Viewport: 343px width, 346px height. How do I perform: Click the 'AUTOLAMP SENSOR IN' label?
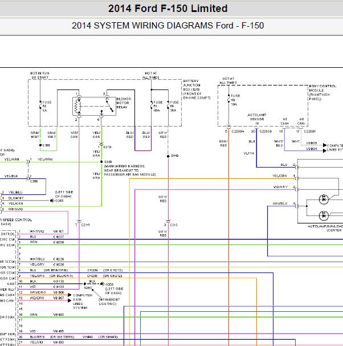[257, 119]
